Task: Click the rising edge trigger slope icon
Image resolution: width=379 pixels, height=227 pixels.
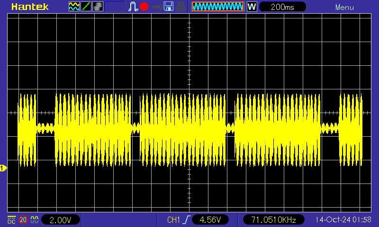Action: [x=186, y=220]
